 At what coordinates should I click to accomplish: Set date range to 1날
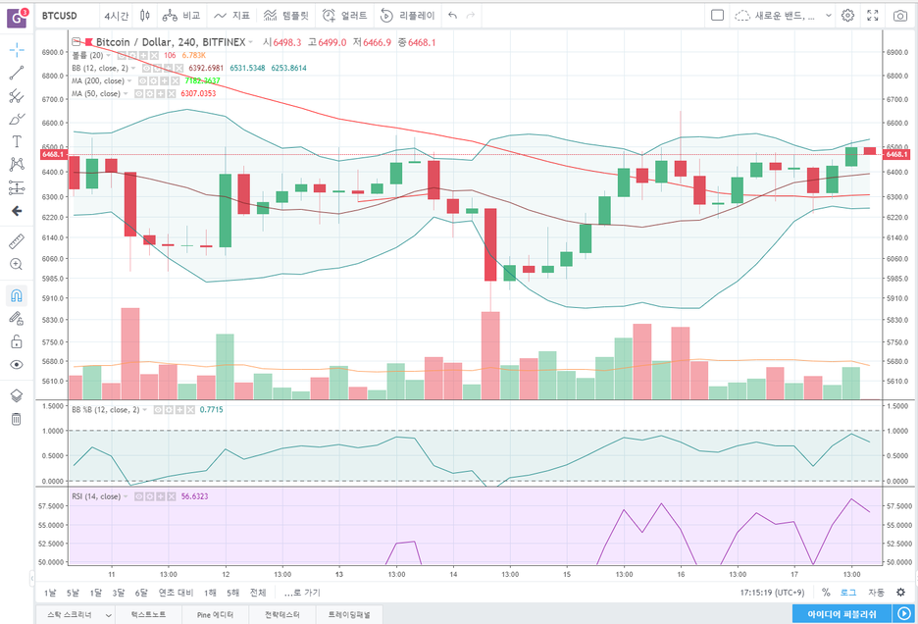[x=50, y=593]
